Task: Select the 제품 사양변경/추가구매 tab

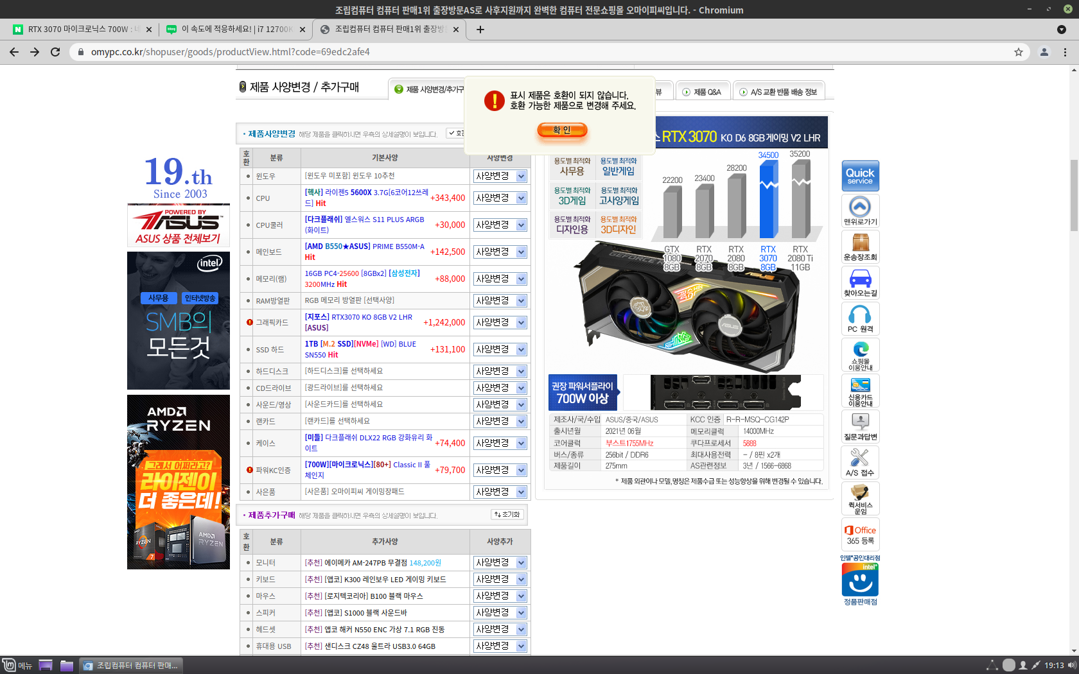Action: tap(426, 89)
